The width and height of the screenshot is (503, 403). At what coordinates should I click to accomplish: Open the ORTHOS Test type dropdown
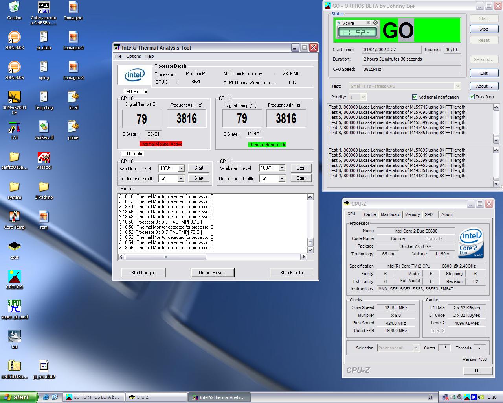click(x=457, y=86)
